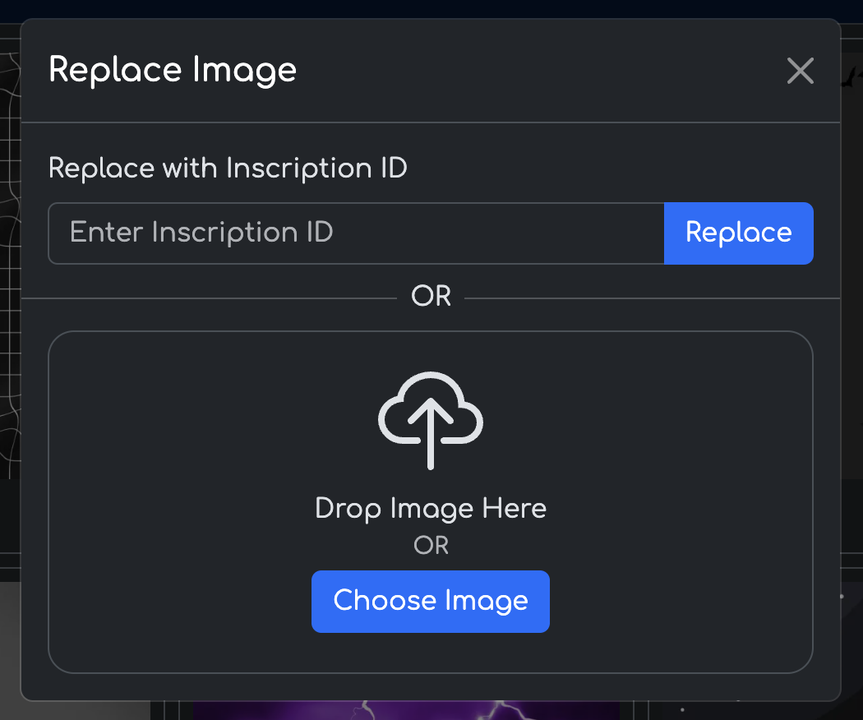Close the Replace Image dialog with X

[800, 71]
